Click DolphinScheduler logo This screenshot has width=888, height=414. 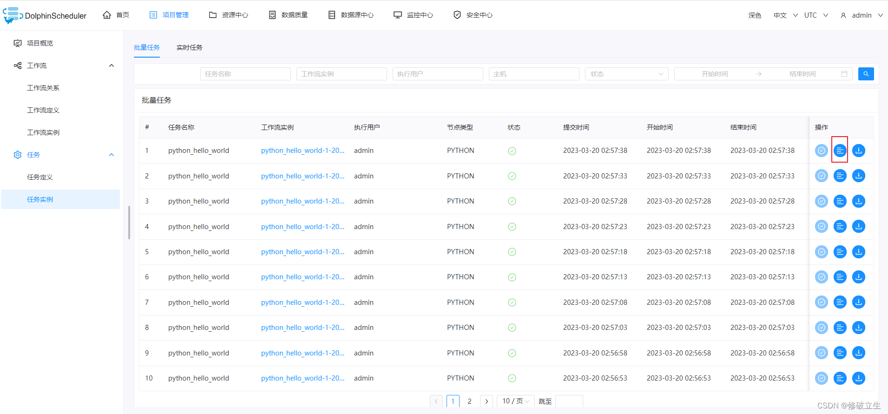tap(45, 15)
